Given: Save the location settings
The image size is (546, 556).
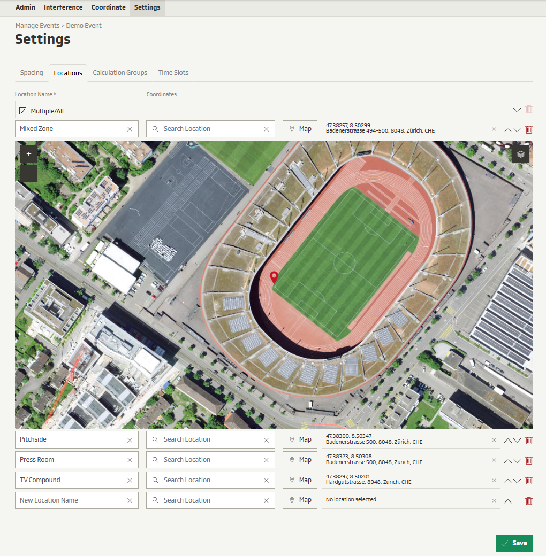Looking at the screenshot, I should pyautogui.click(x=514, y=543).
